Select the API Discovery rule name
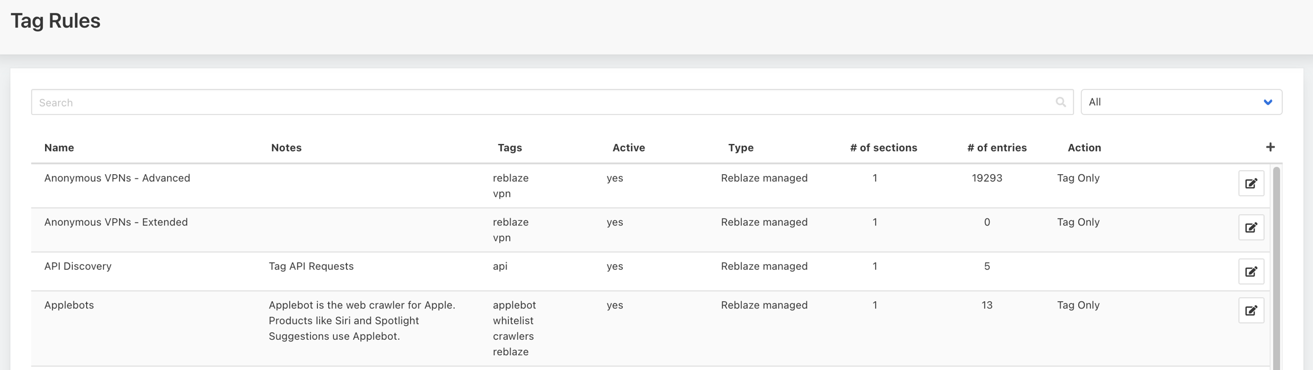 78,266
